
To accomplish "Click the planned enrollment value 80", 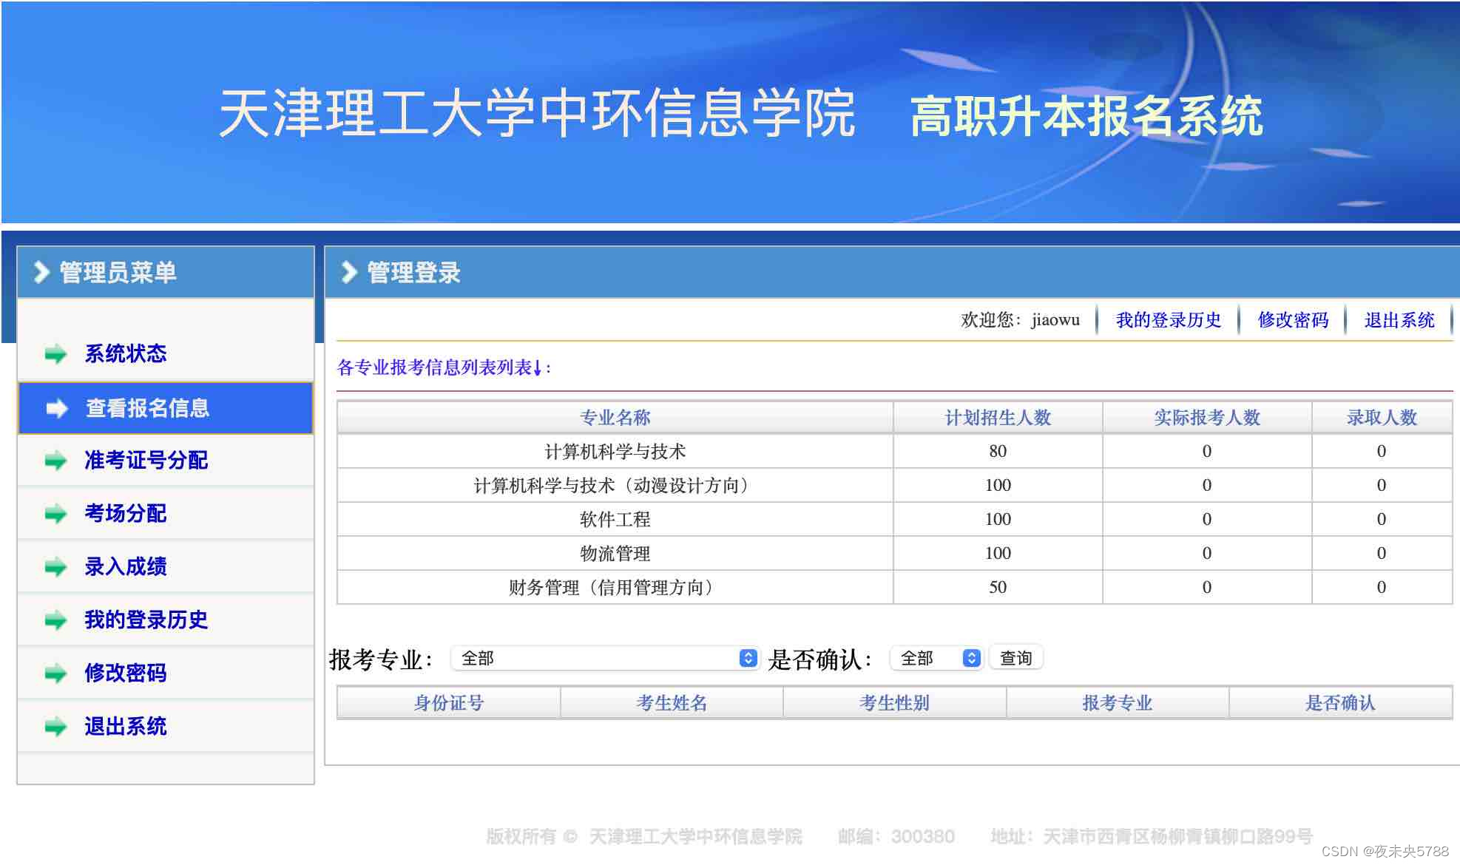I will point(998,451).
